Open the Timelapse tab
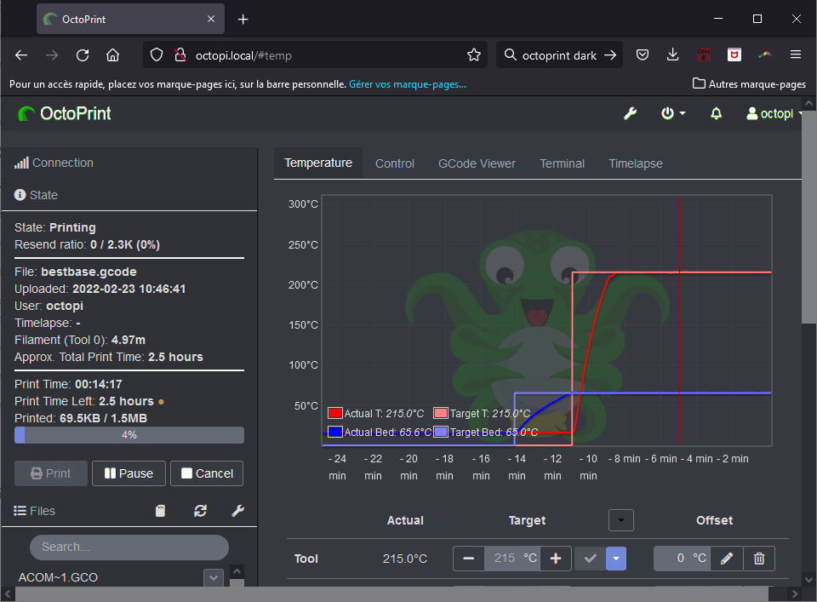Viewport: 817px width, 602px height. [x=635, y=163]
